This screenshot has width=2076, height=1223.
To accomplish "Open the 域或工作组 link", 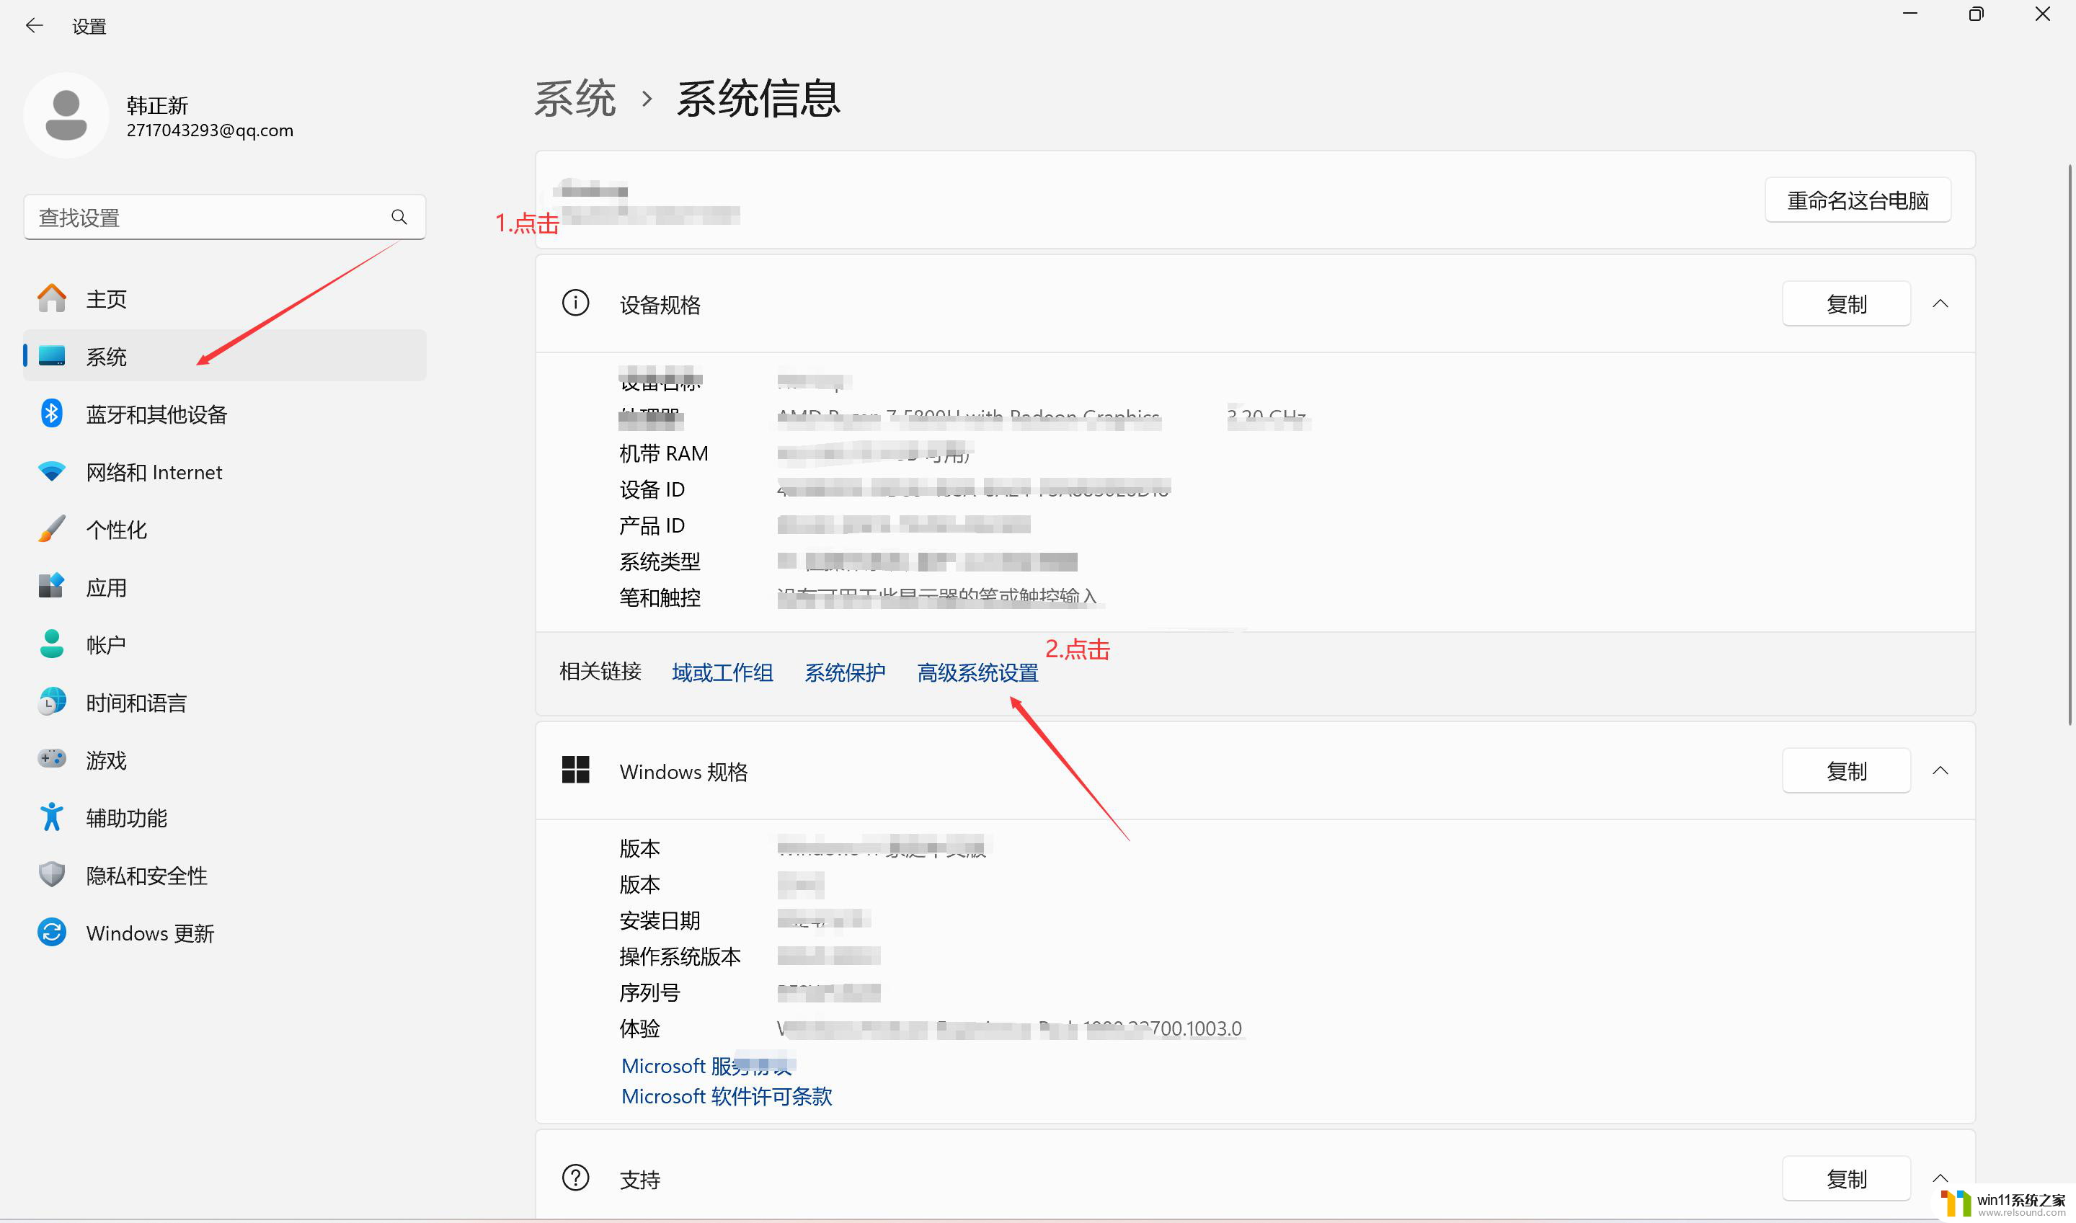I will pos(723,672).
